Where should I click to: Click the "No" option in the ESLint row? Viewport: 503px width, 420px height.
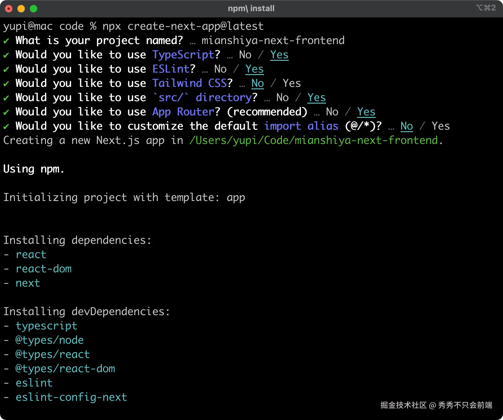click(x=220, y=69)
